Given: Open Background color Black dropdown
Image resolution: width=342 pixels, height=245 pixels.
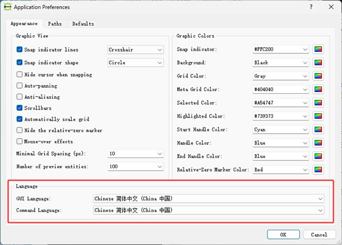Looking at the screenshot, I should click(280, 63).
